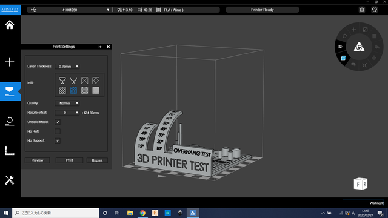Click the shirt icon in top bar
The width and height of the screenshot is (388, 218).
[x=374, y=10]
